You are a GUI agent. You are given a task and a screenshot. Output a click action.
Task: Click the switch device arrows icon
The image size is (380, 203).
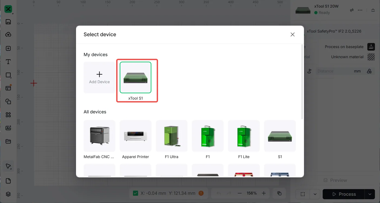pos(352,10)
